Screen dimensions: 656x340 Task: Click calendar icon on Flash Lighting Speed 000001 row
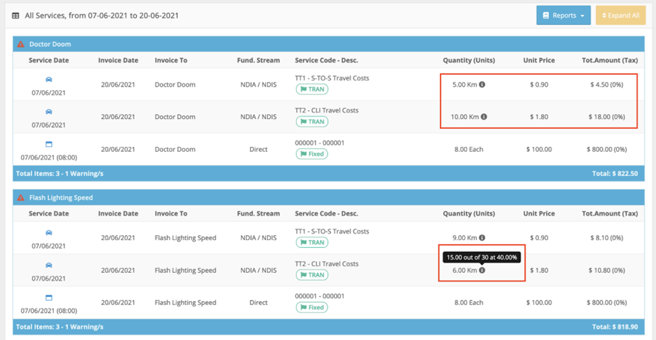coord(48,298)
